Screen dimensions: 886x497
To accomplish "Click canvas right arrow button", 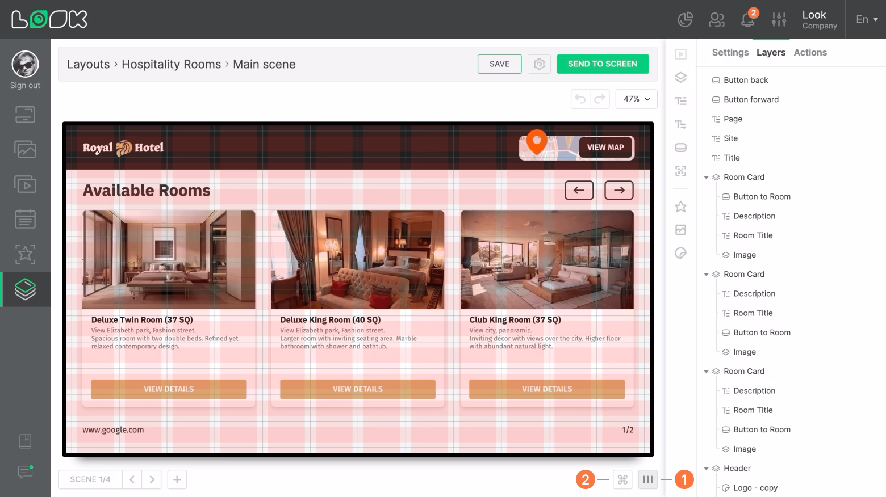I will coord(618,191).
